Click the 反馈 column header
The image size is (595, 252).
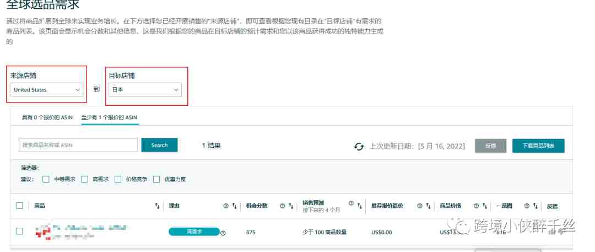(x=553, y=206)
